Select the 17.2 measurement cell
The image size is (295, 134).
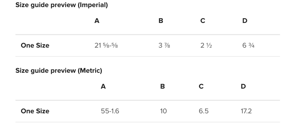click(x=246, y=111)
